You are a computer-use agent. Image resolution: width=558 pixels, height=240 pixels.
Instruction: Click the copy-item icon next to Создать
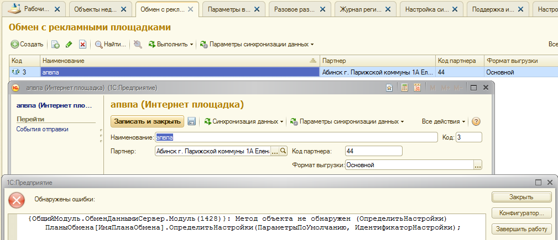tap(55, 44)
